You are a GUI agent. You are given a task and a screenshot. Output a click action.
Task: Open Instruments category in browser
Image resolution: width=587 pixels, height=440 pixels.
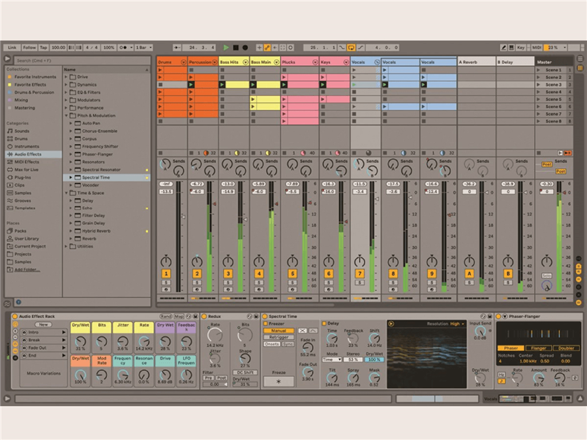26,146
